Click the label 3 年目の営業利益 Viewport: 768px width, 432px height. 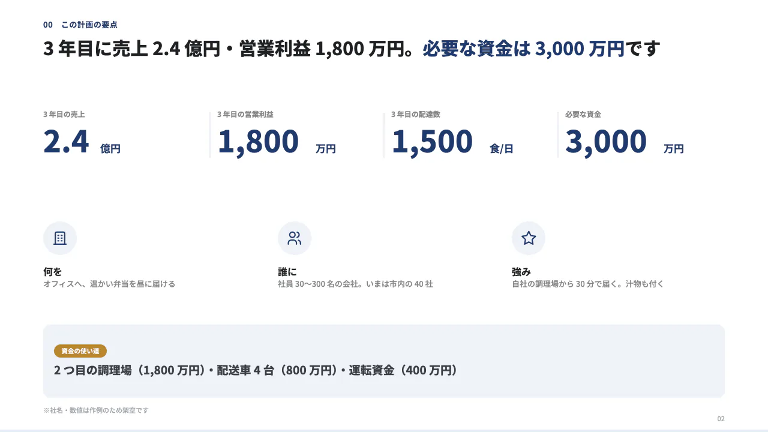click(245, 114)
